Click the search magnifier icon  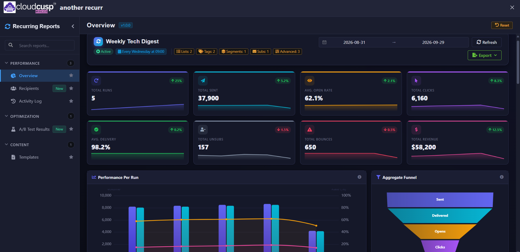11,45
